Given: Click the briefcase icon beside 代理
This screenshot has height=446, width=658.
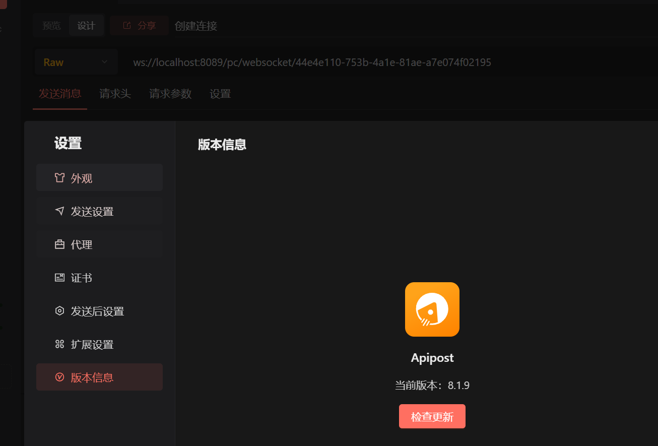Looking at the screenshot, I should 59,244.
